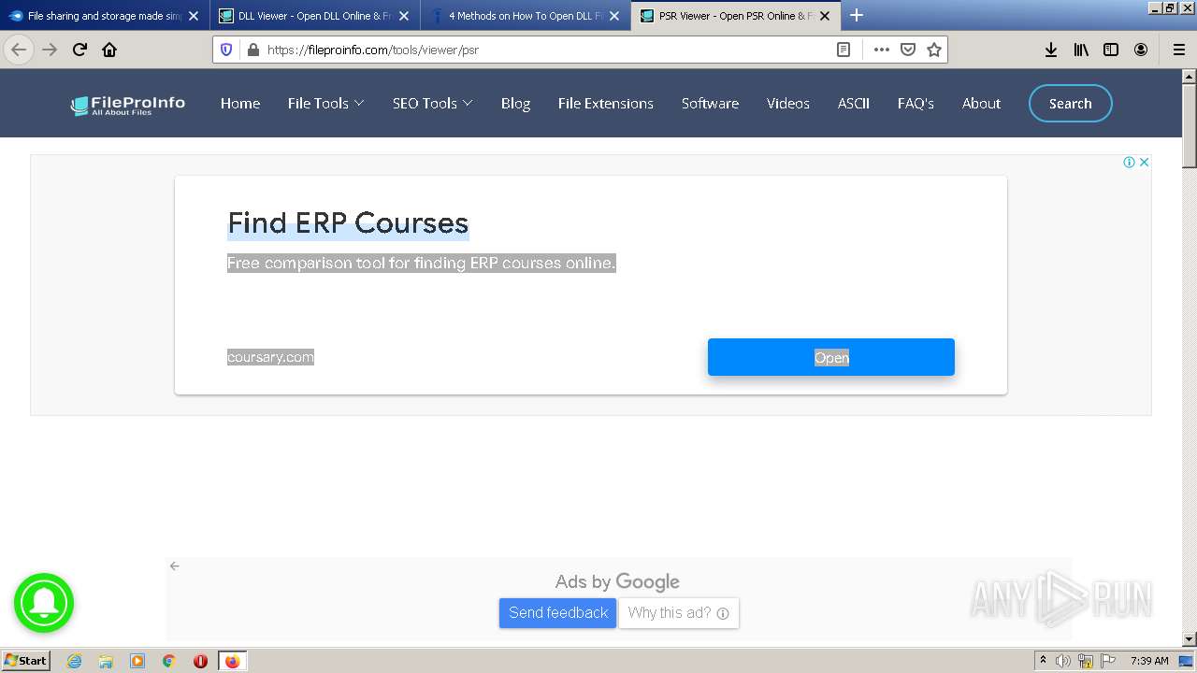Click the ad back arrow
This screenshot has height=673, width=1197.
[175, 566]
